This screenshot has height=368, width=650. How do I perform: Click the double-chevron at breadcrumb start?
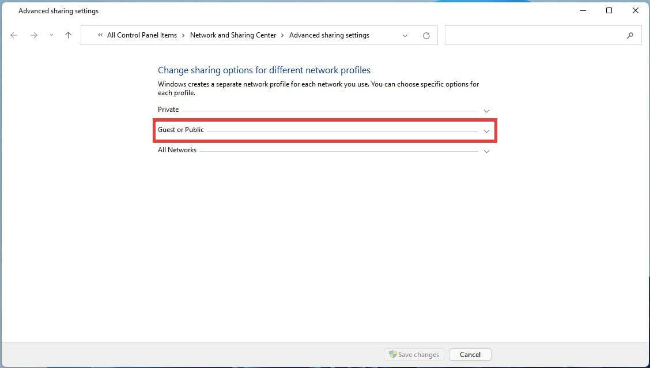(x=100, y=35)
